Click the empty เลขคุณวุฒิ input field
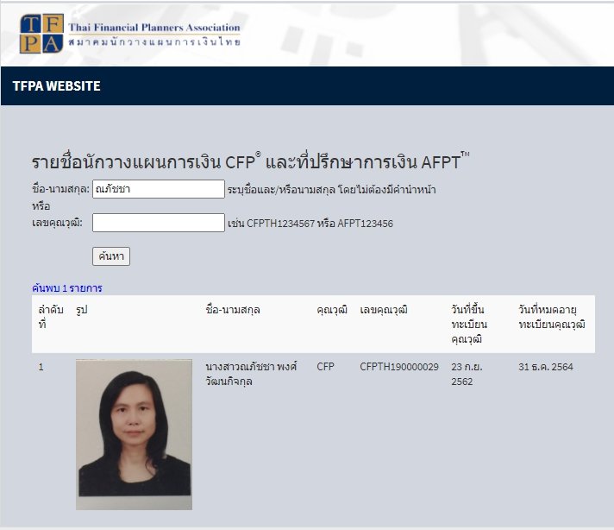This screenshot has width=614, height=530. click(158, 223)
